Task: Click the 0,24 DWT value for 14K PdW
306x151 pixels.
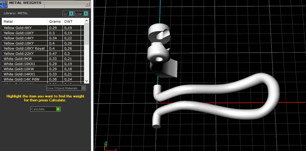Action: click(x=68, y=79)
